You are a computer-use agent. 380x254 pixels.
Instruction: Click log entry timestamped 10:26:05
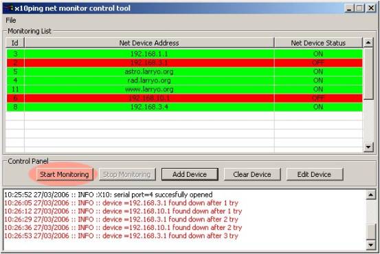(121, 203)
